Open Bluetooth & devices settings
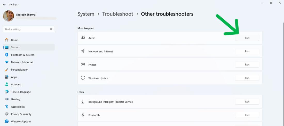Viewport: 284px width, 126px height. pos(29,55)
